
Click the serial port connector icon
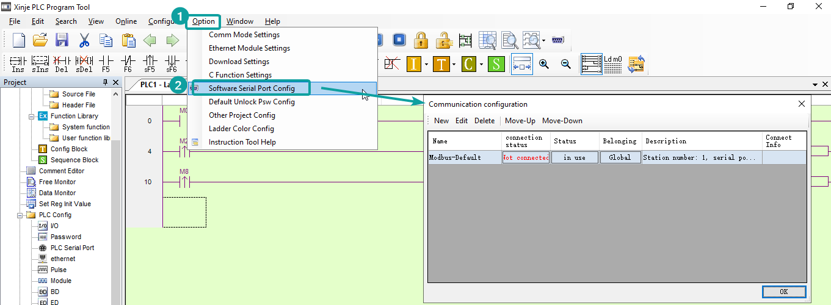pos(557,40)
